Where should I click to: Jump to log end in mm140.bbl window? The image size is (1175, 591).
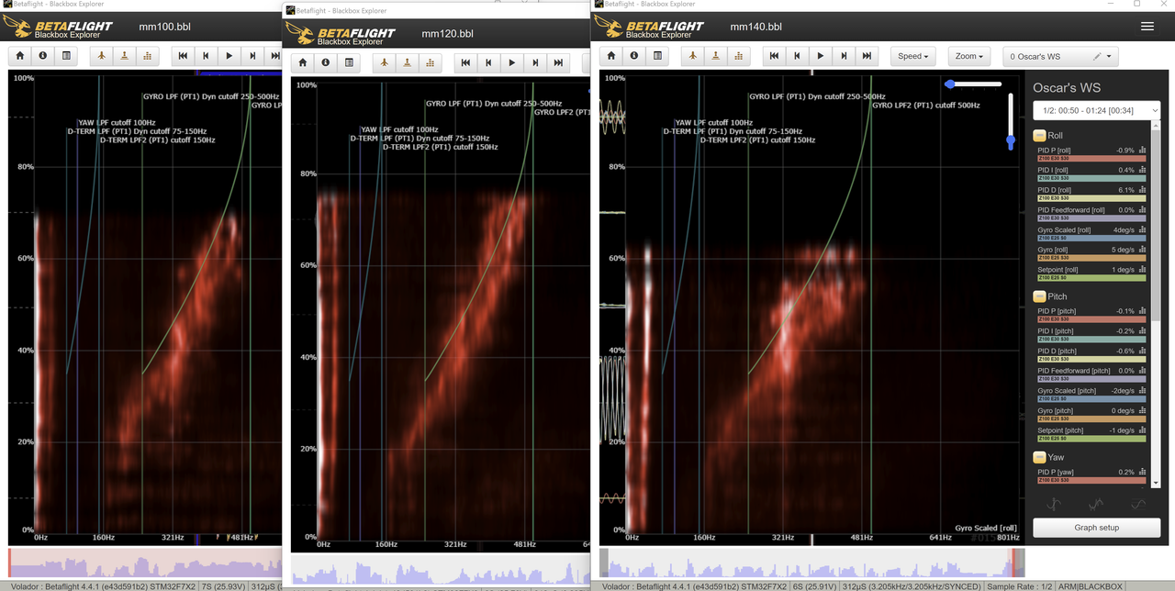867,56
